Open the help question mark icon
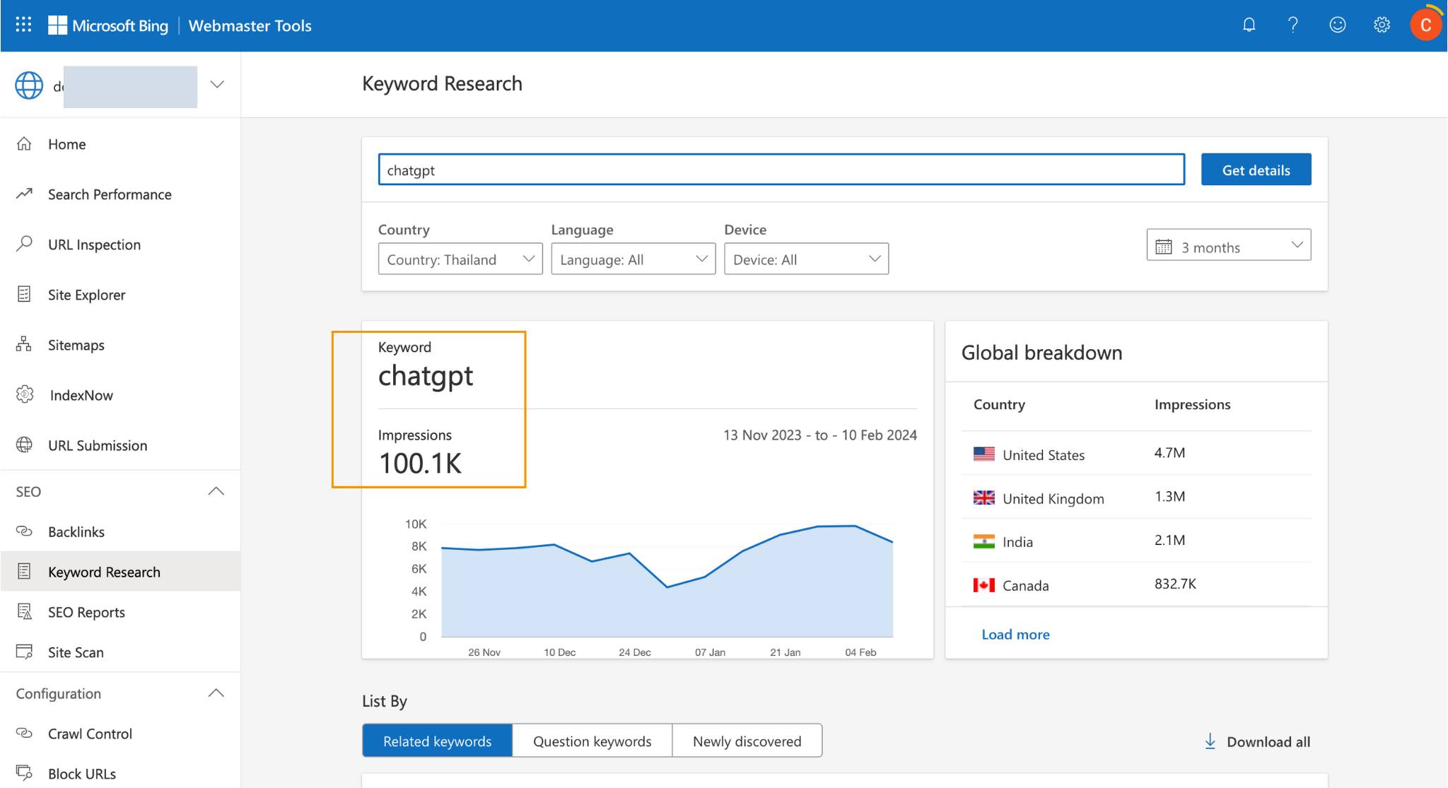 click(1293, 25)
